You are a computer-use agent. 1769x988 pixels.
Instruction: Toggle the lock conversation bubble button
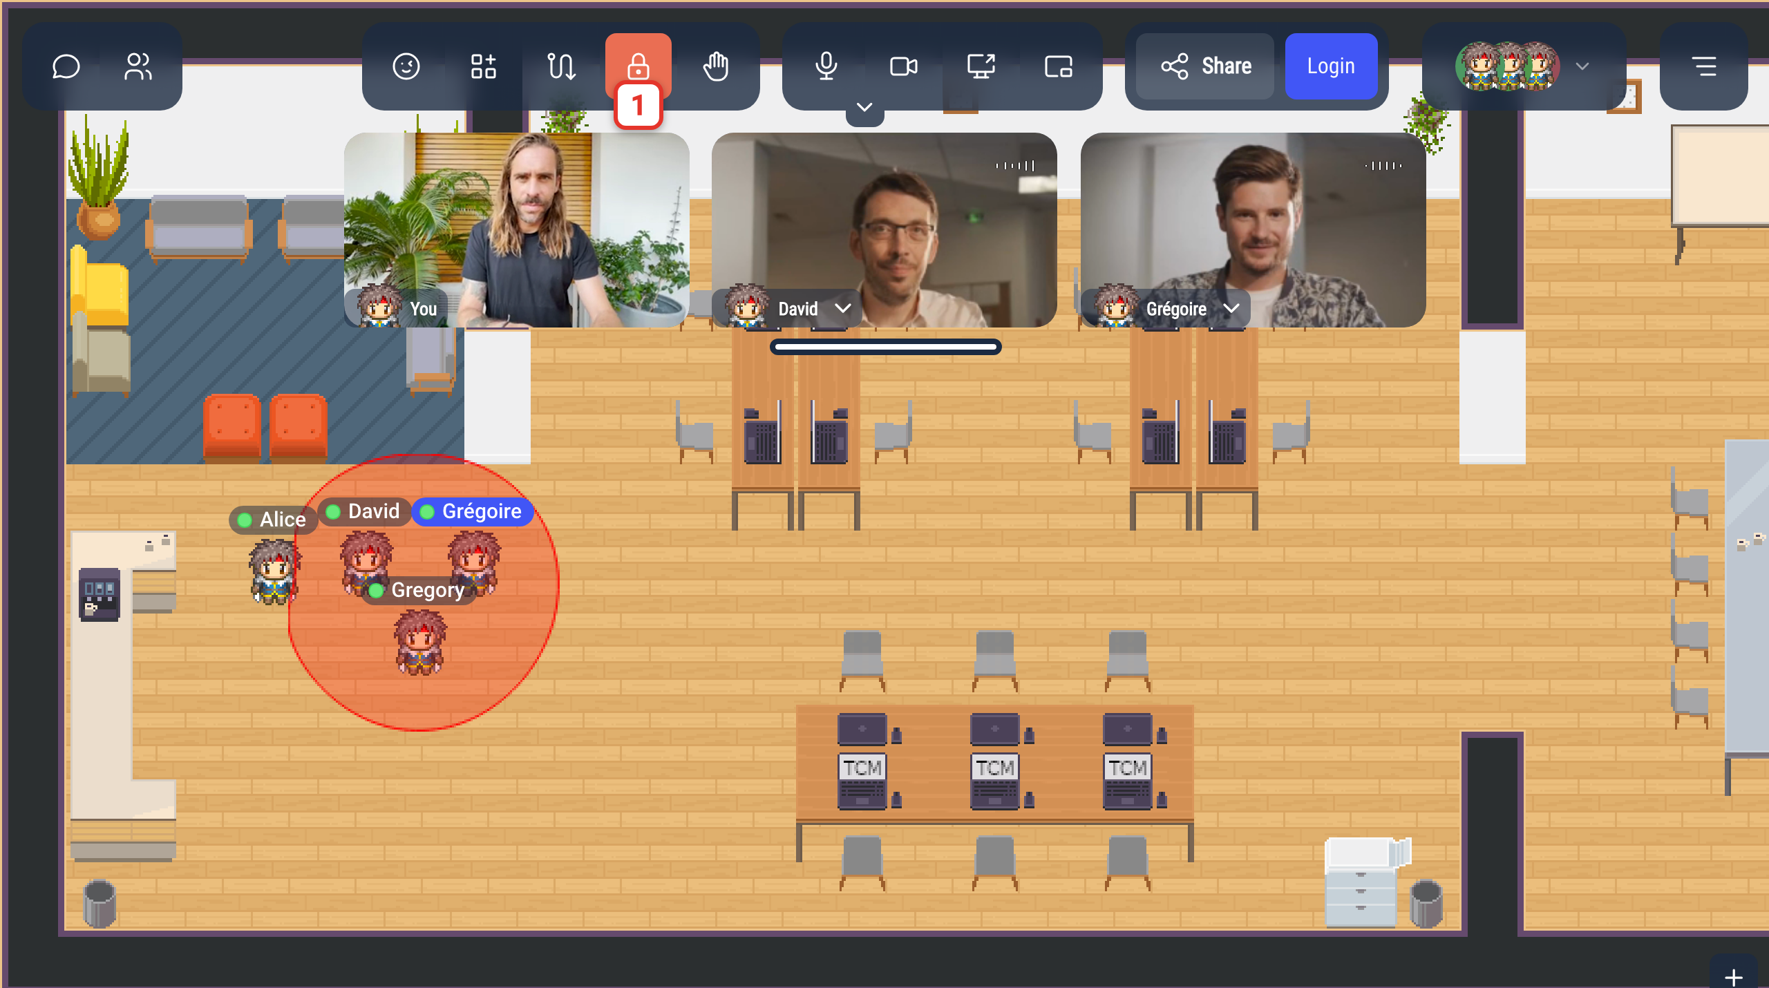pyautogui.click(x=638, y=66)
